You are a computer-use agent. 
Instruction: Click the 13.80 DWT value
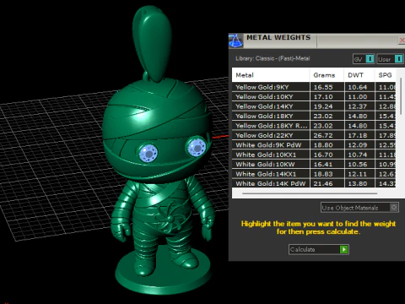[358, 183]
